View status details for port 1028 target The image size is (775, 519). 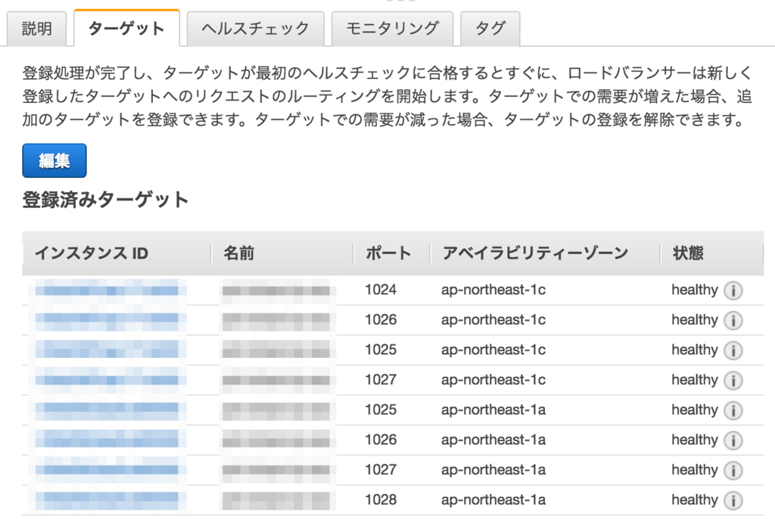tap(732, 500)
